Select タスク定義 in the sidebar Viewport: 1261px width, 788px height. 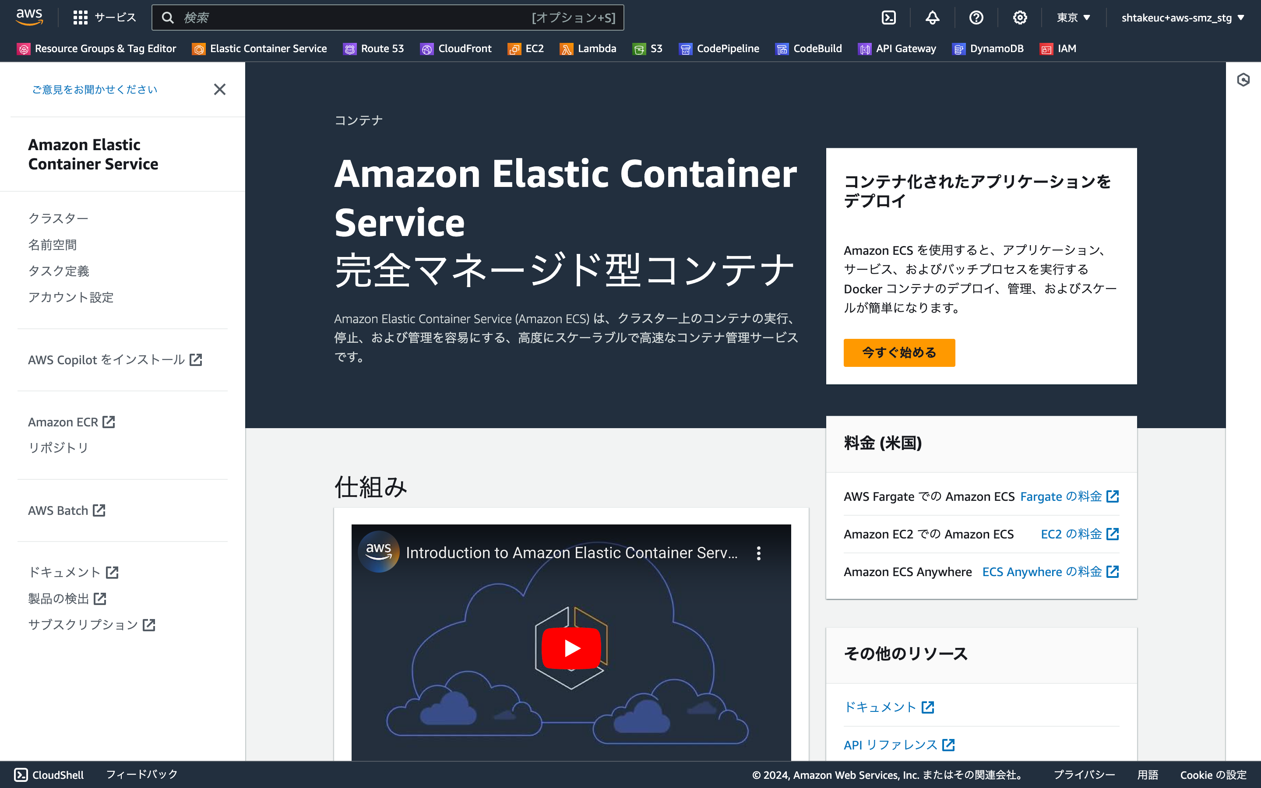point(59,271)
